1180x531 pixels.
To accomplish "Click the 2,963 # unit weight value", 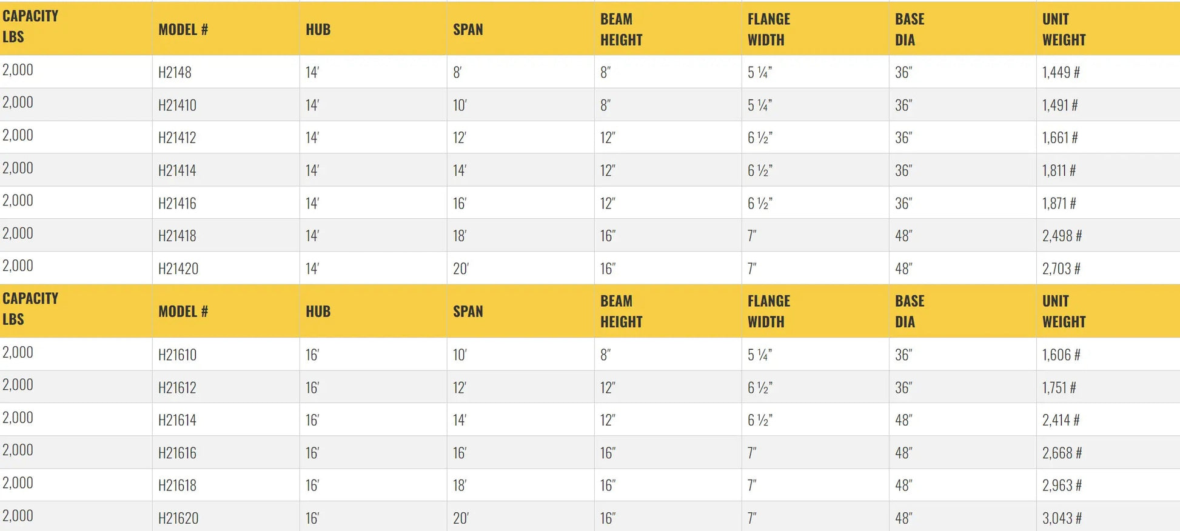I will 1062,486.
